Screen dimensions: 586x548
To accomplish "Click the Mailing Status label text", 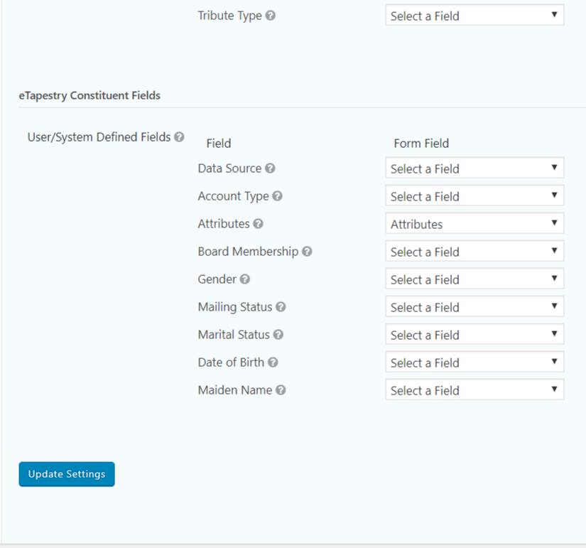I will pos(235,307).
